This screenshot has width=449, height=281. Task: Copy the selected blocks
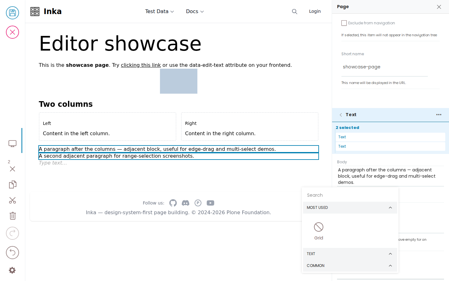12,185
